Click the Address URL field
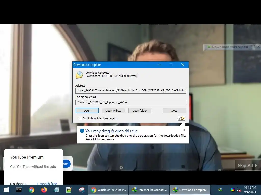 pos(131,91)
